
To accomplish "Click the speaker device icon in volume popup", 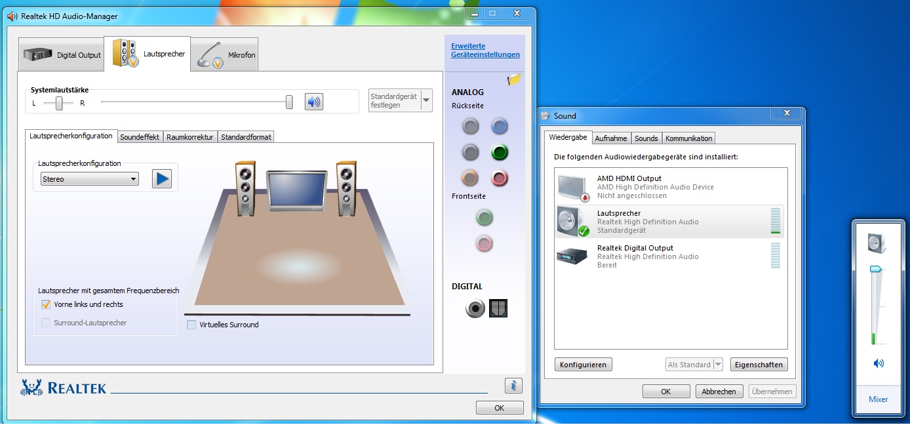I will (x=877, y=243).
